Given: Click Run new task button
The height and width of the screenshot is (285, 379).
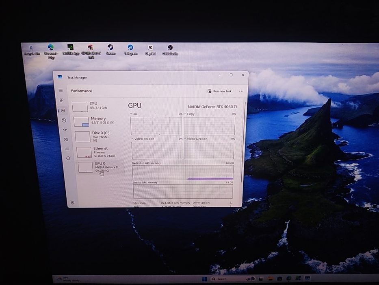Looking at the screenshot, I should (219, 91).
